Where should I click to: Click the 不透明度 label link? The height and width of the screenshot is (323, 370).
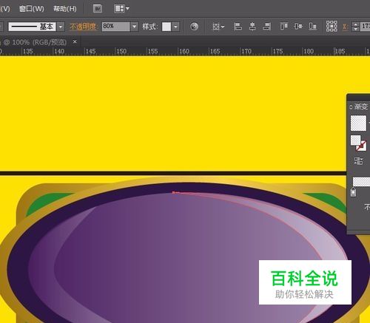tap(84, 27)
